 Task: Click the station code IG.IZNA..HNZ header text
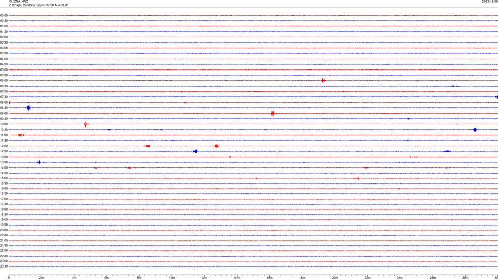coord(19,2)
